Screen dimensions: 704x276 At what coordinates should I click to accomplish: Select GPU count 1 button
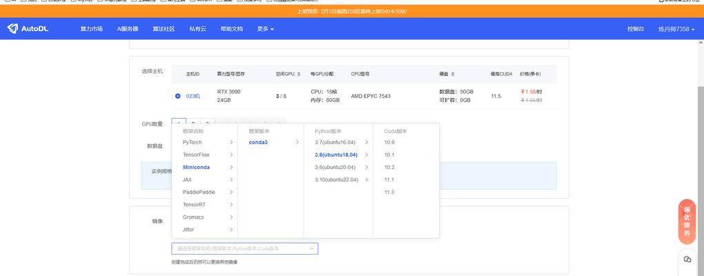(179, 123)
